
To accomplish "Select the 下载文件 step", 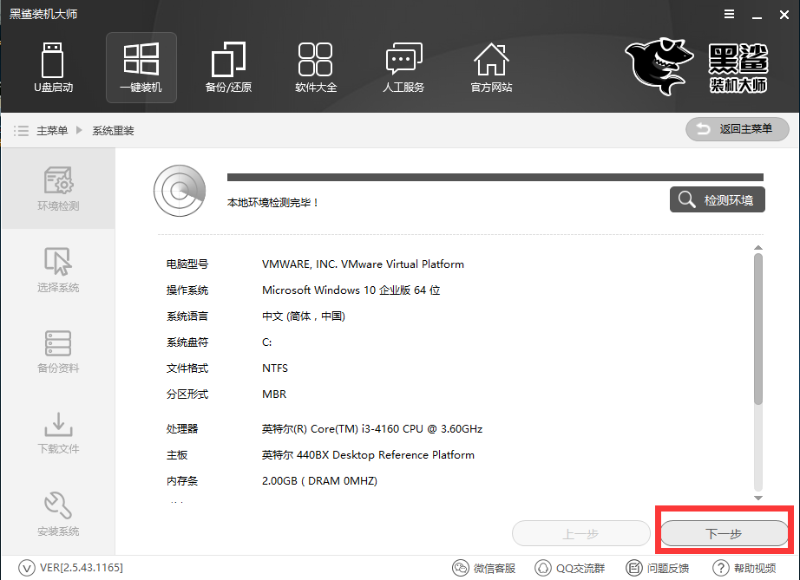I will [58, 433].
